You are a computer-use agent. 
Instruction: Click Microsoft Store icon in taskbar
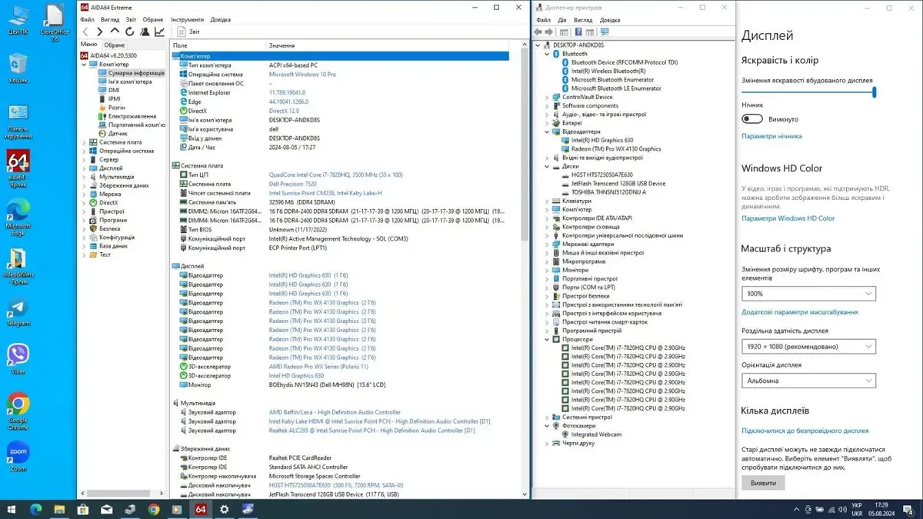click(83, 509)
